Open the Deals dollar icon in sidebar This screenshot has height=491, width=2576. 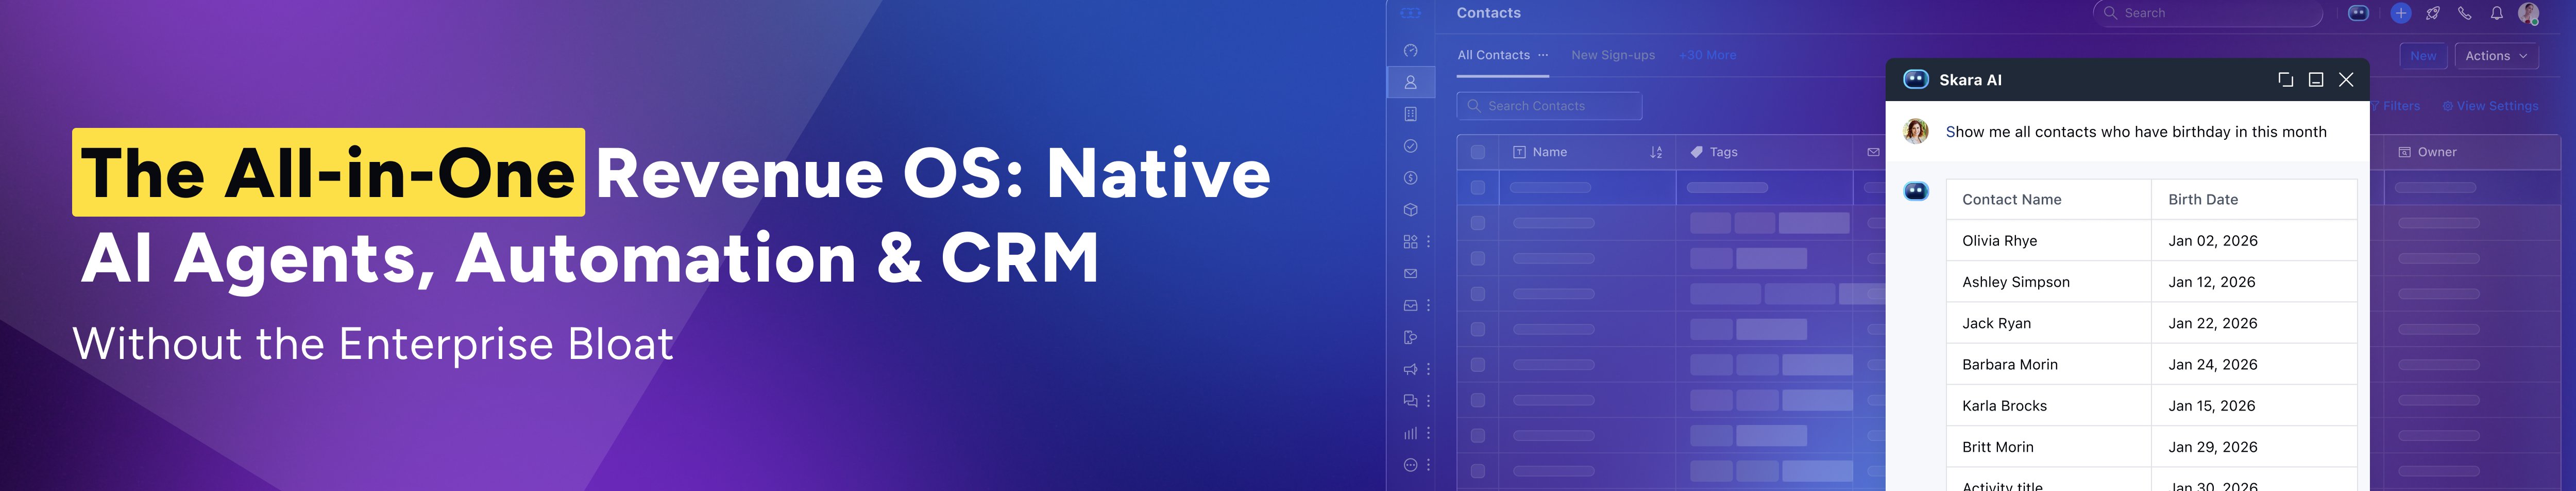1410,178
